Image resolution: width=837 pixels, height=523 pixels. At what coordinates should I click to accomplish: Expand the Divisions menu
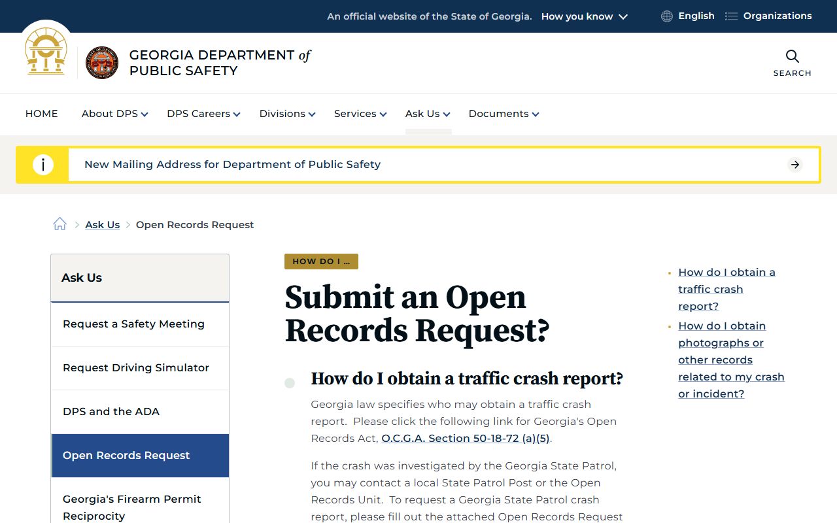287,114
